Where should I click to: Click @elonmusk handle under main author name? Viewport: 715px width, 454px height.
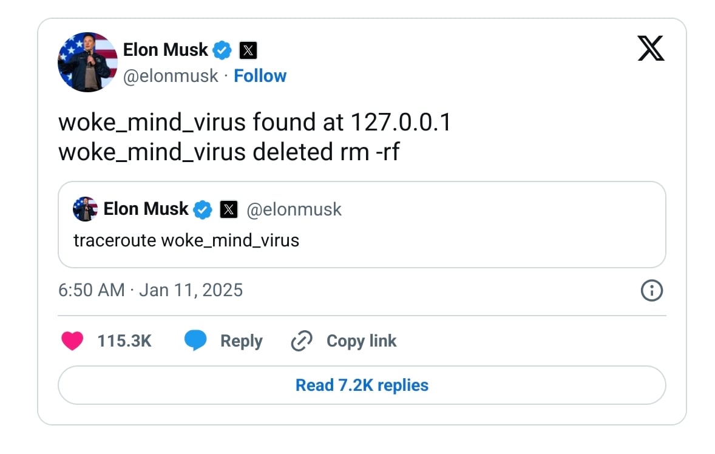point(171,76)
